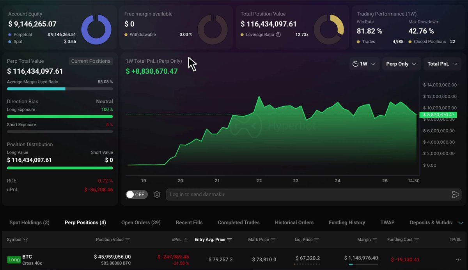Click the Symbol column filter icon
The width and height of the screenshot is (468, 270).
click(26, 240)
